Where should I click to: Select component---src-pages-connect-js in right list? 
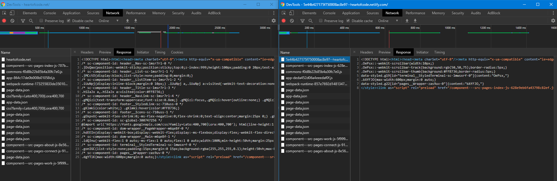tap(314, 145)
